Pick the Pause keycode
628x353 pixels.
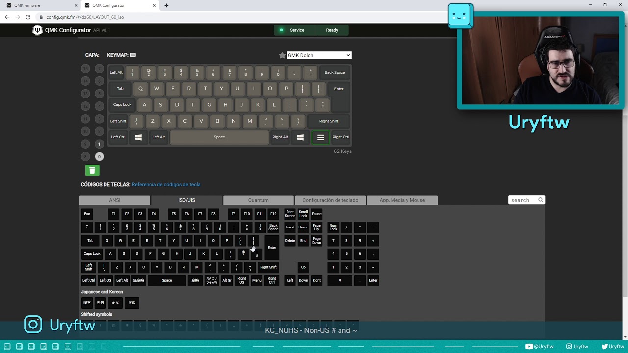316,214
